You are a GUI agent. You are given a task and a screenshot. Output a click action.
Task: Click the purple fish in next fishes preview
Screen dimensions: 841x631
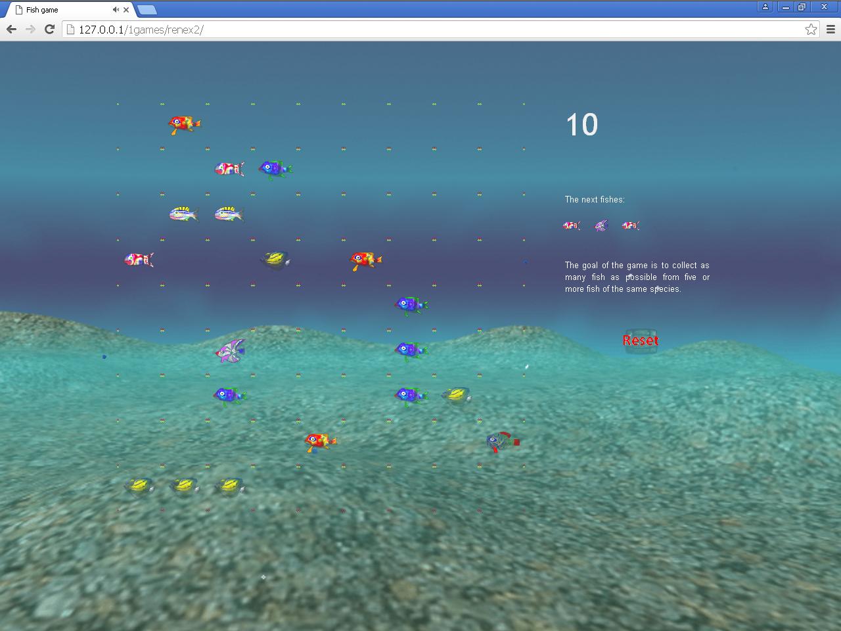click(601, 225)
